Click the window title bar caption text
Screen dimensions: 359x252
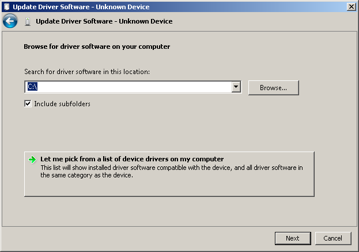coord(81,7)
